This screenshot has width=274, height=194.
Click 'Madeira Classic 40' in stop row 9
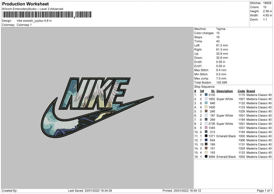[x=259, y=128]
